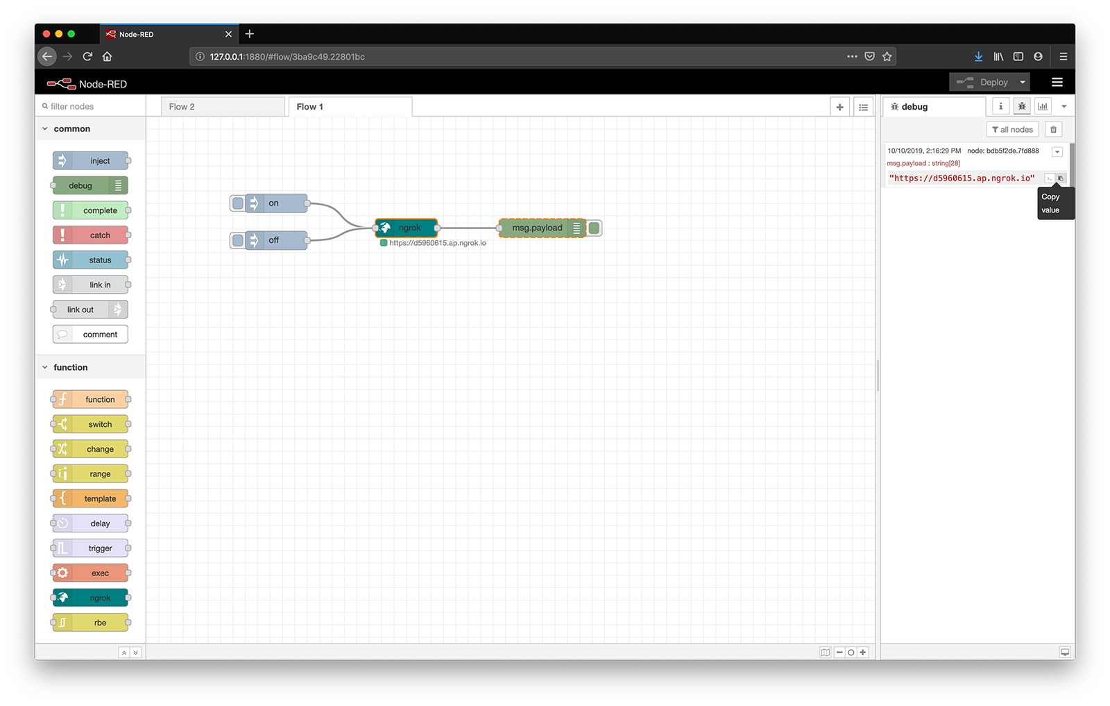This screenshot has width=1110, height=706.
Task: Toggle the navigator map view
Action: (x=826, y=653)
